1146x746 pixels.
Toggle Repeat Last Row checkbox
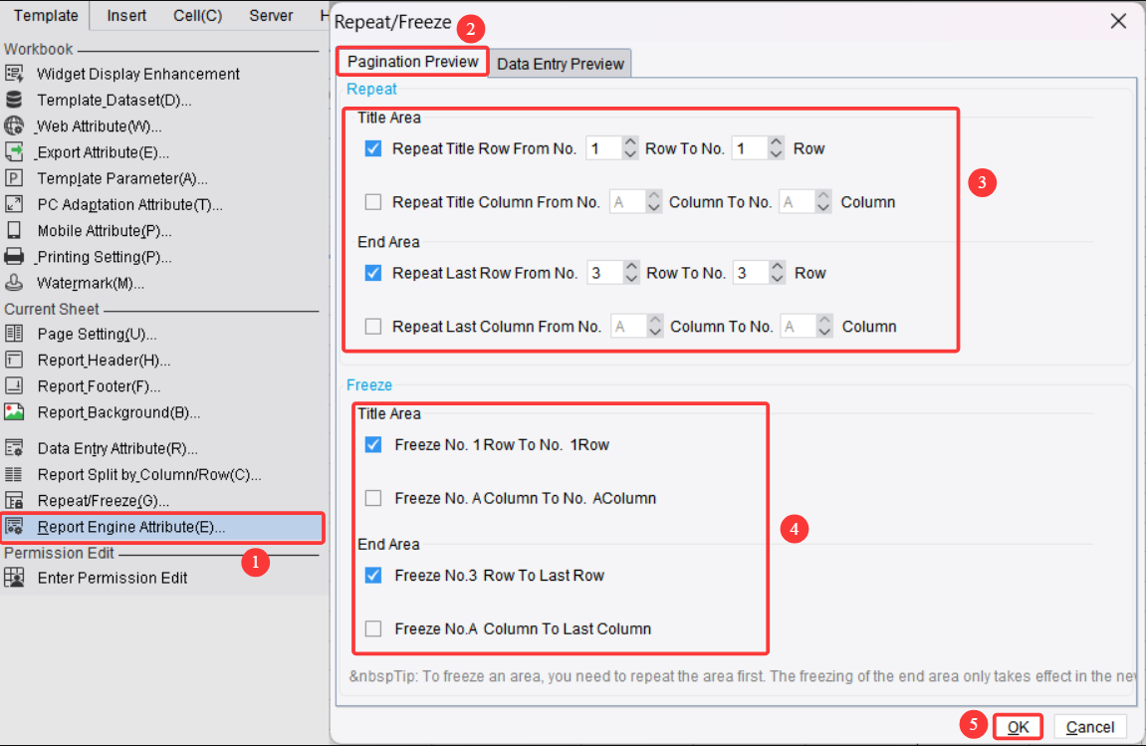point(373,273)
